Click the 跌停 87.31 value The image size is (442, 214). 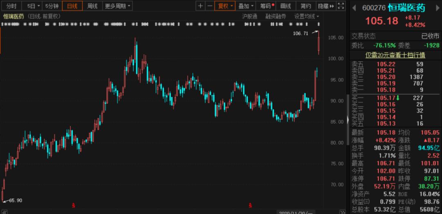(433, 178)
